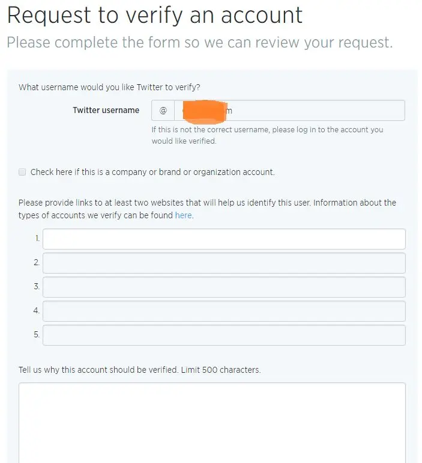Click the number '1.' label beside the first field
This screenshot has height=463, width=422.
coord(37,239)
